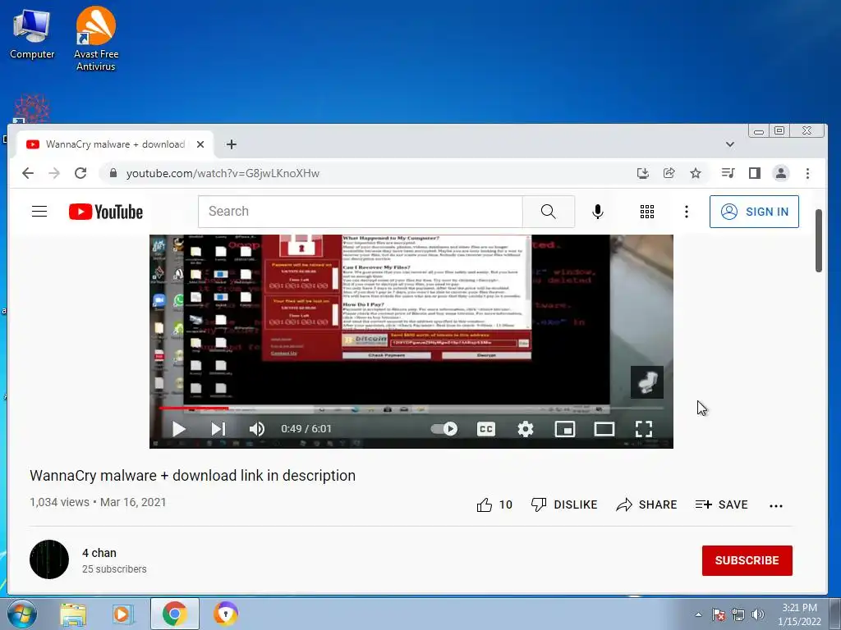Screen dimensions: 841x630
Task: Open a new Chrome tab
Action: pos(231,144)
